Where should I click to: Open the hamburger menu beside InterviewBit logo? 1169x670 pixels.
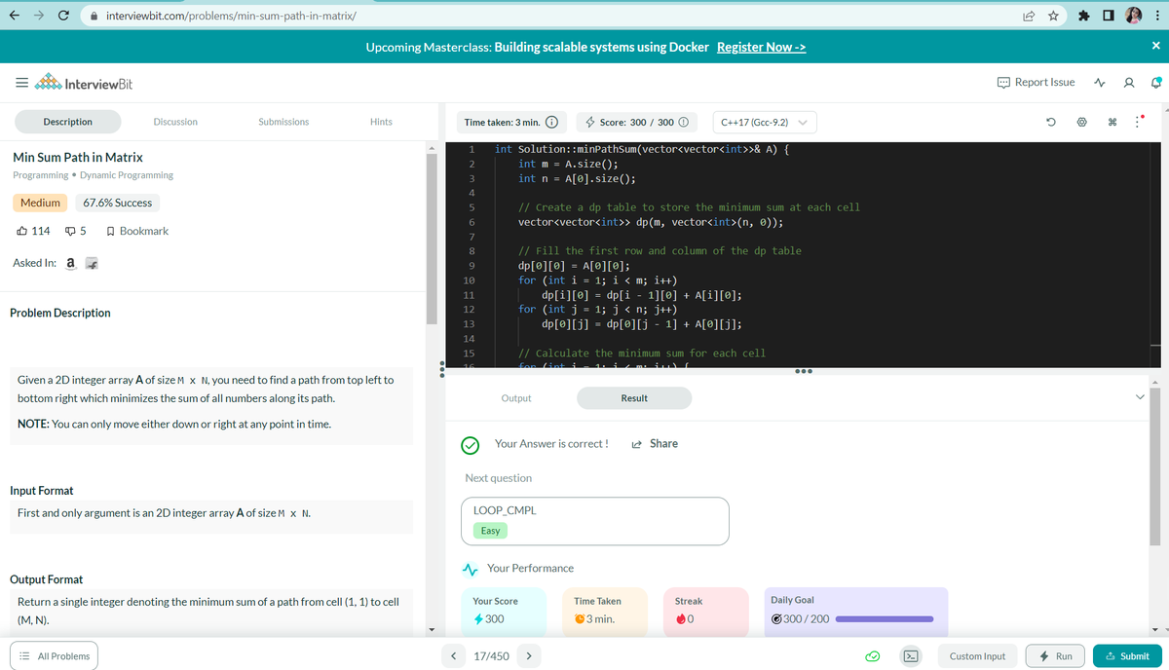click(19, 84)
